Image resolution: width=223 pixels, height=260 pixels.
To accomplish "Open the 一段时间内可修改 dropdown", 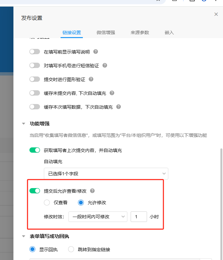I will [98, 217].
